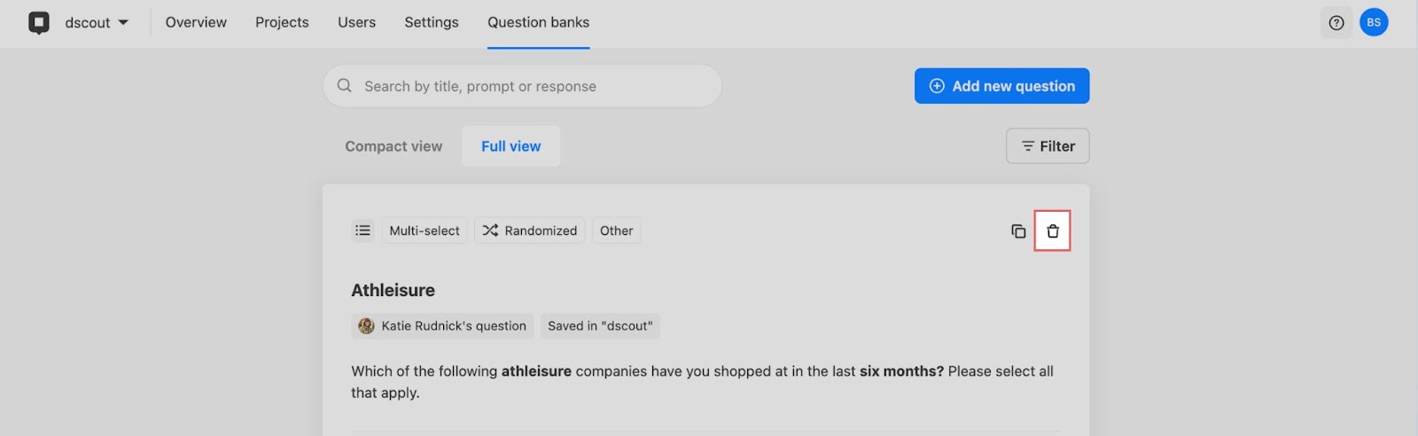Screen dimensions: 1418x436
Task: Click the shuffle icon on Randomized tag
Action: 490,230
